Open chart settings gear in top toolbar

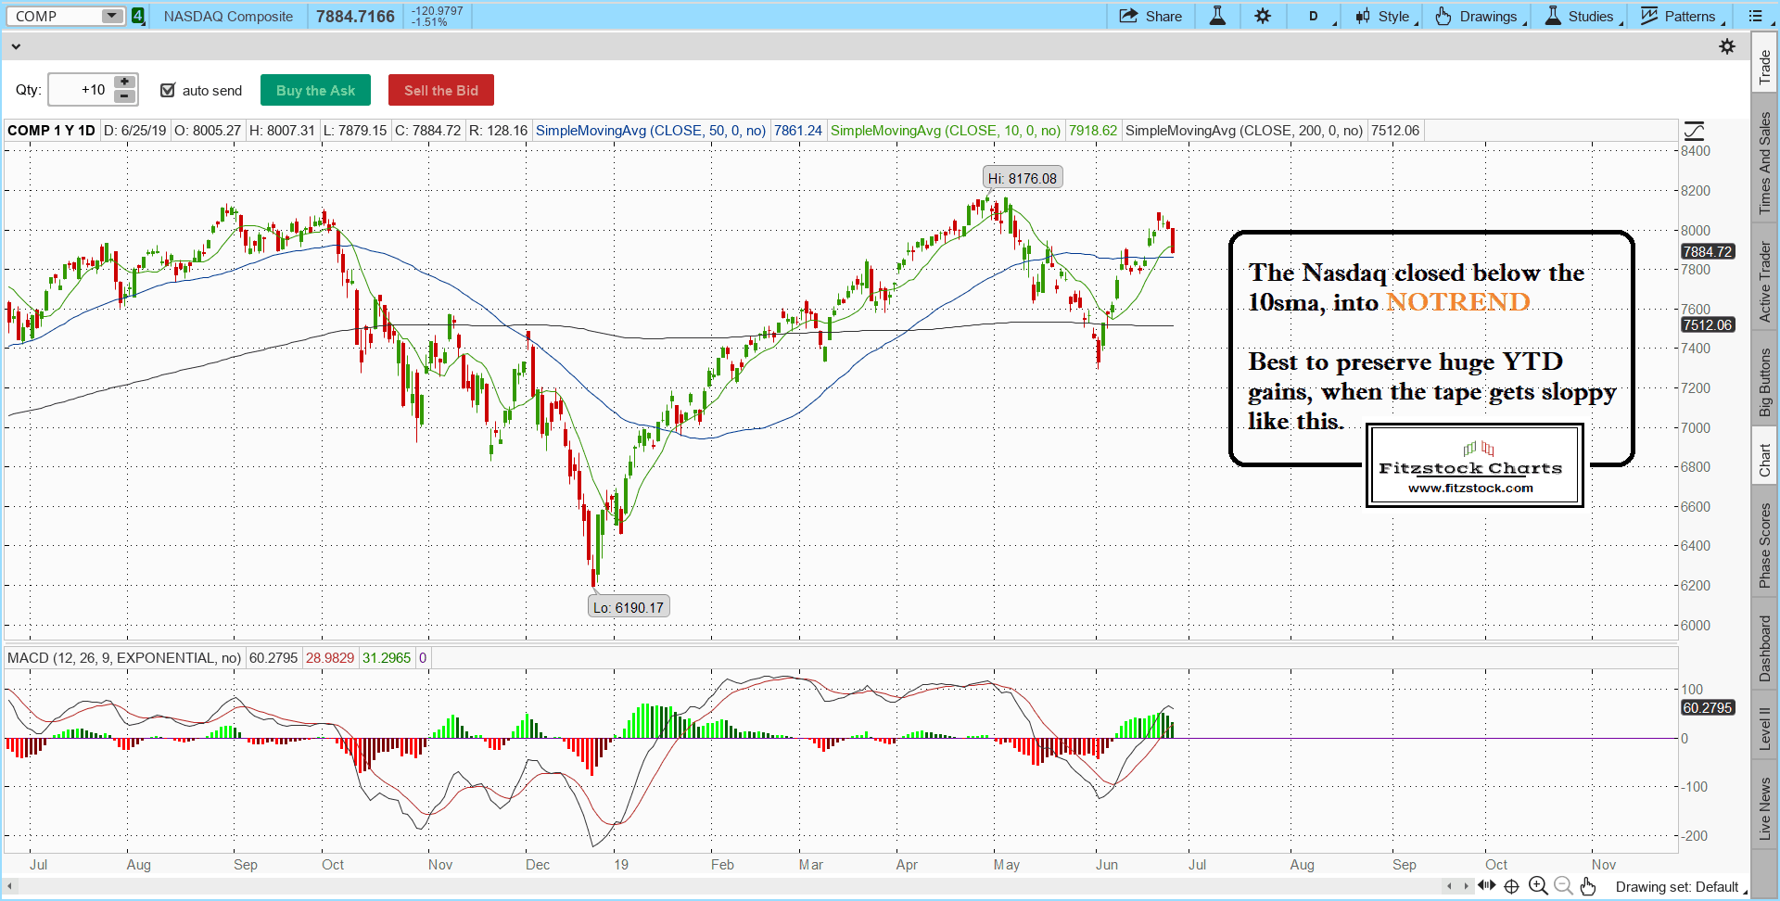click(x=1263, y=16)
